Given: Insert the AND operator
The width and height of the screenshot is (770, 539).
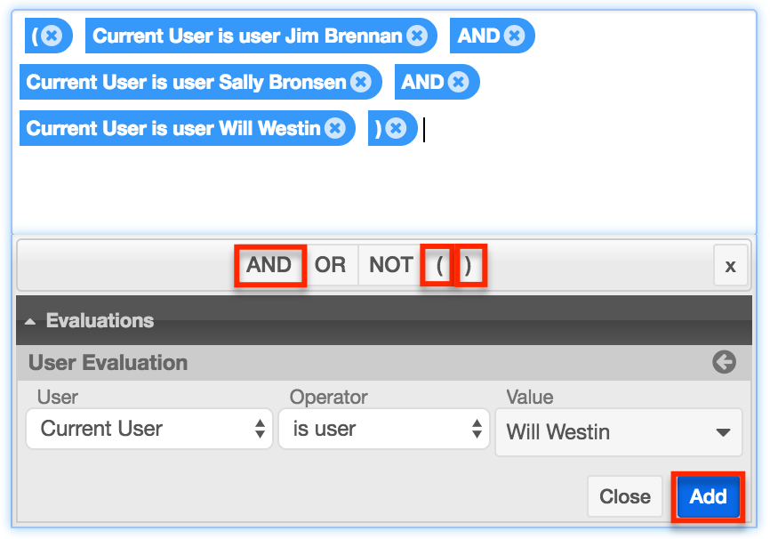Looking at the screenshot, I should [269, 266].
